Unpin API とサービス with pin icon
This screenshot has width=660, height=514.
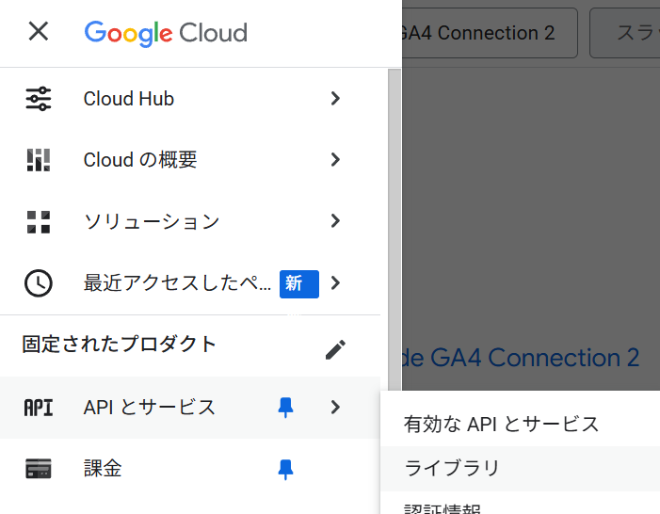click(286, 408)
